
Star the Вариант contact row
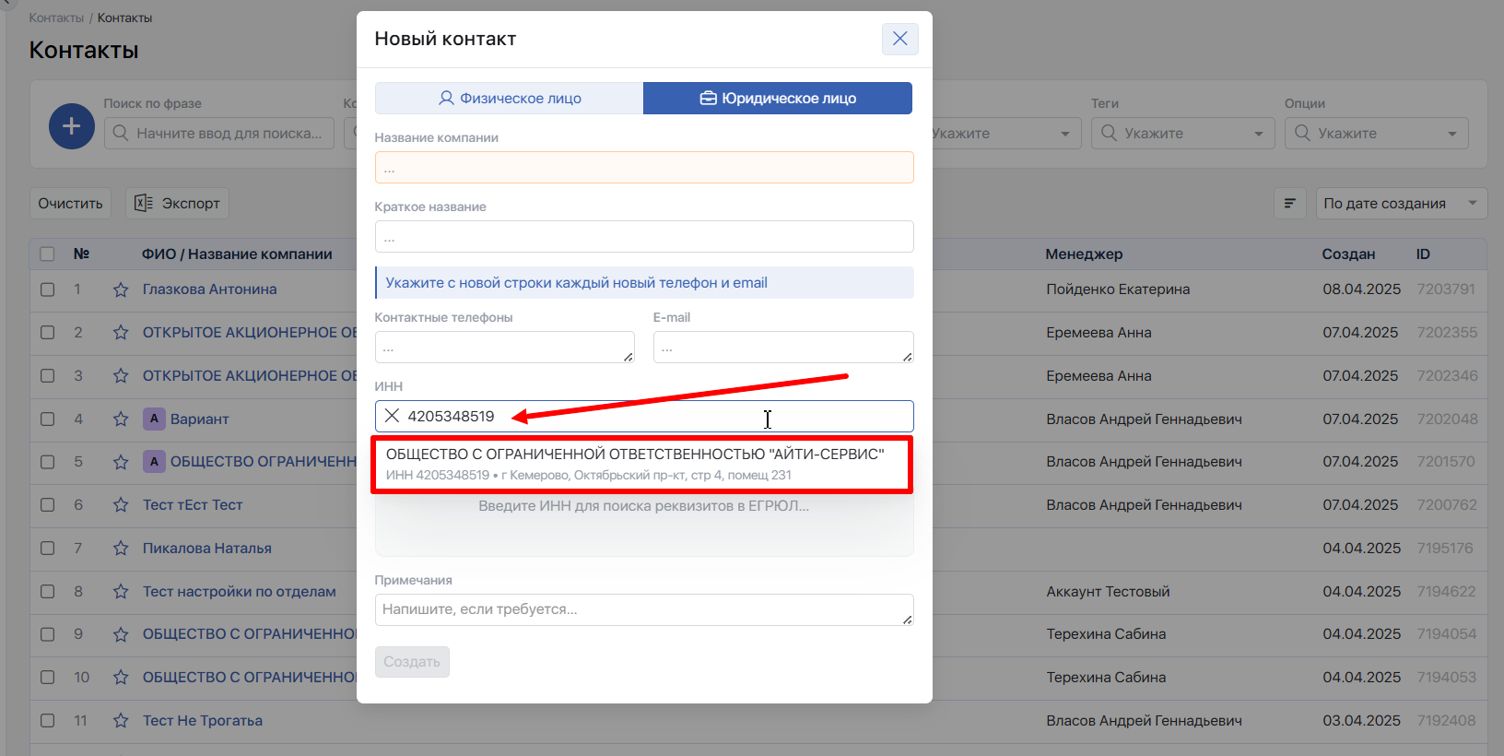(x=121, y=419)
